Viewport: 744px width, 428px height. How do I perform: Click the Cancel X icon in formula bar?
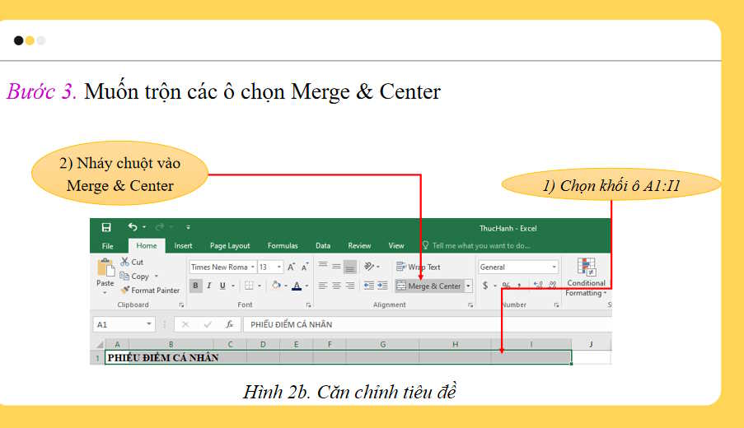coord(185,324)
